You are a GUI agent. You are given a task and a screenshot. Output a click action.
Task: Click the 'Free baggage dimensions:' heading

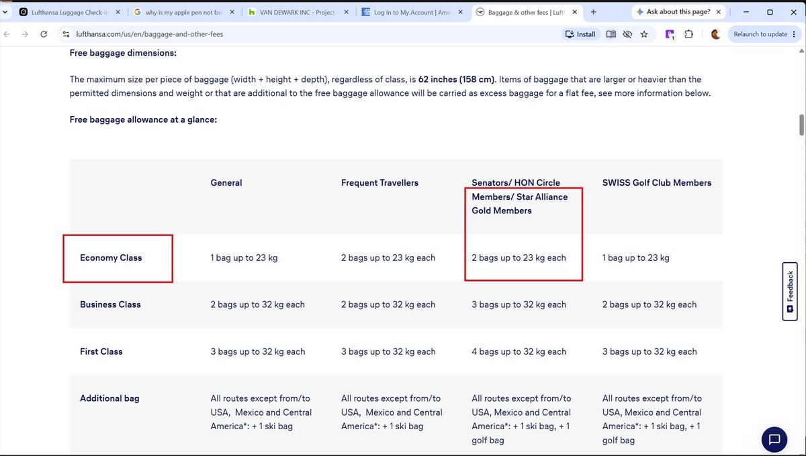(123, 53)
